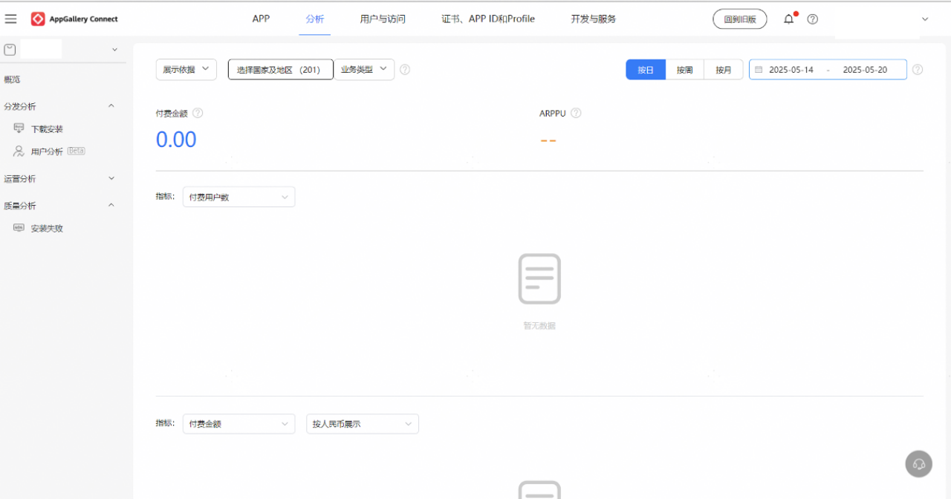The height and width of the screenshot is (499, 951).
Task: Select the 按日 daily view
Action: click(x=646, y=70)
